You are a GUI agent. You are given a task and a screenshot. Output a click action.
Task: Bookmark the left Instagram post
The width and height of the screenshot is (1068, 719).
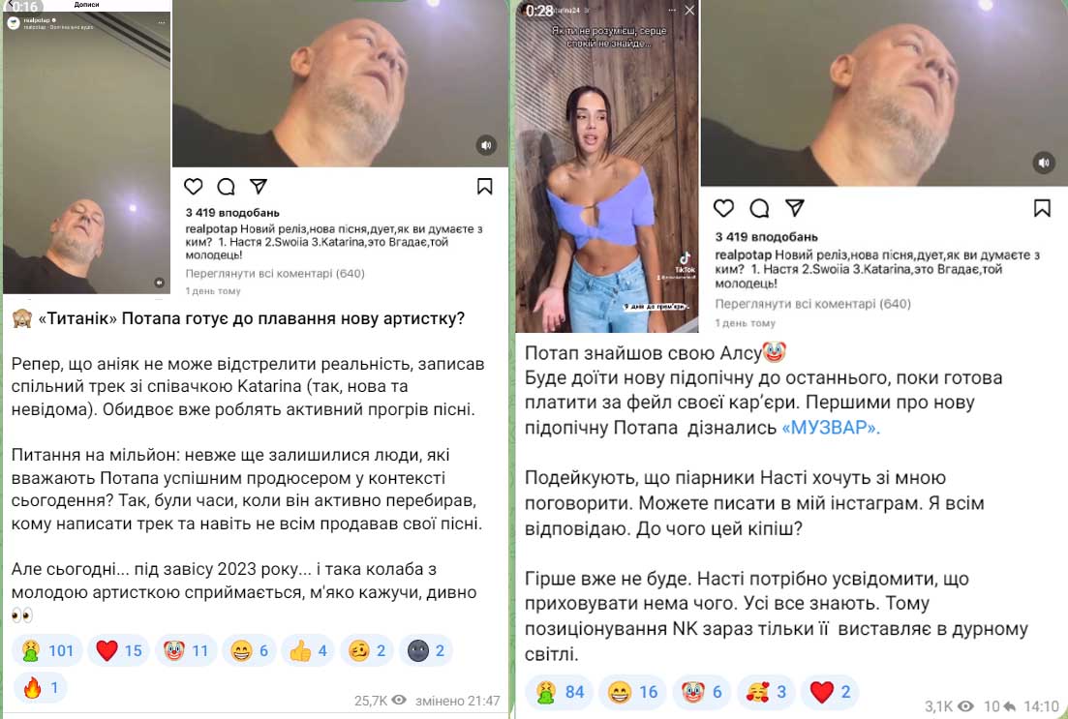pyautogui.click(x=484, y=186)
